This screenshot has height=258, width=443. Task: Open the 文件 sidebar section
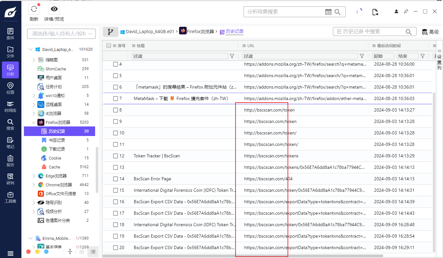pos(10,52)
